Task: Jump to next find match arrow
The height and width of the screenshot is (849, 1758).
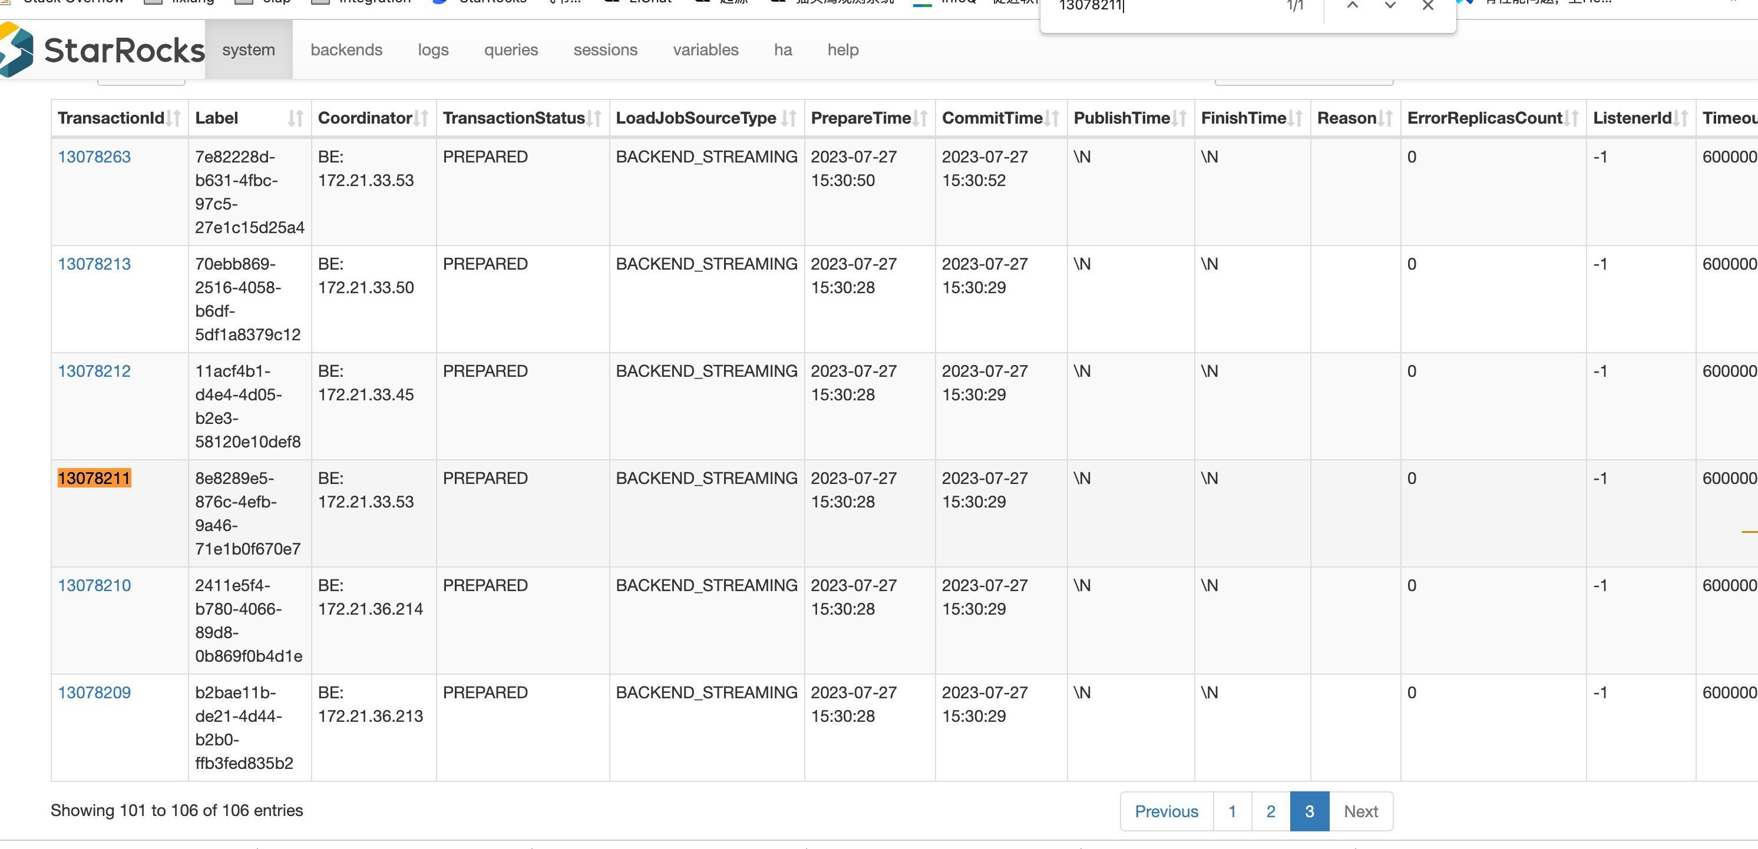Action: pyautogui.click(x=1389, y=5)
